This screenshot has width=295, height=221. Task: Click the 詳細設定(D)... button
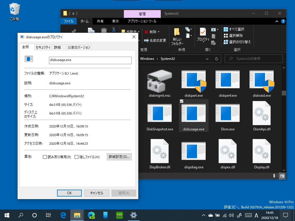(119, 157)
